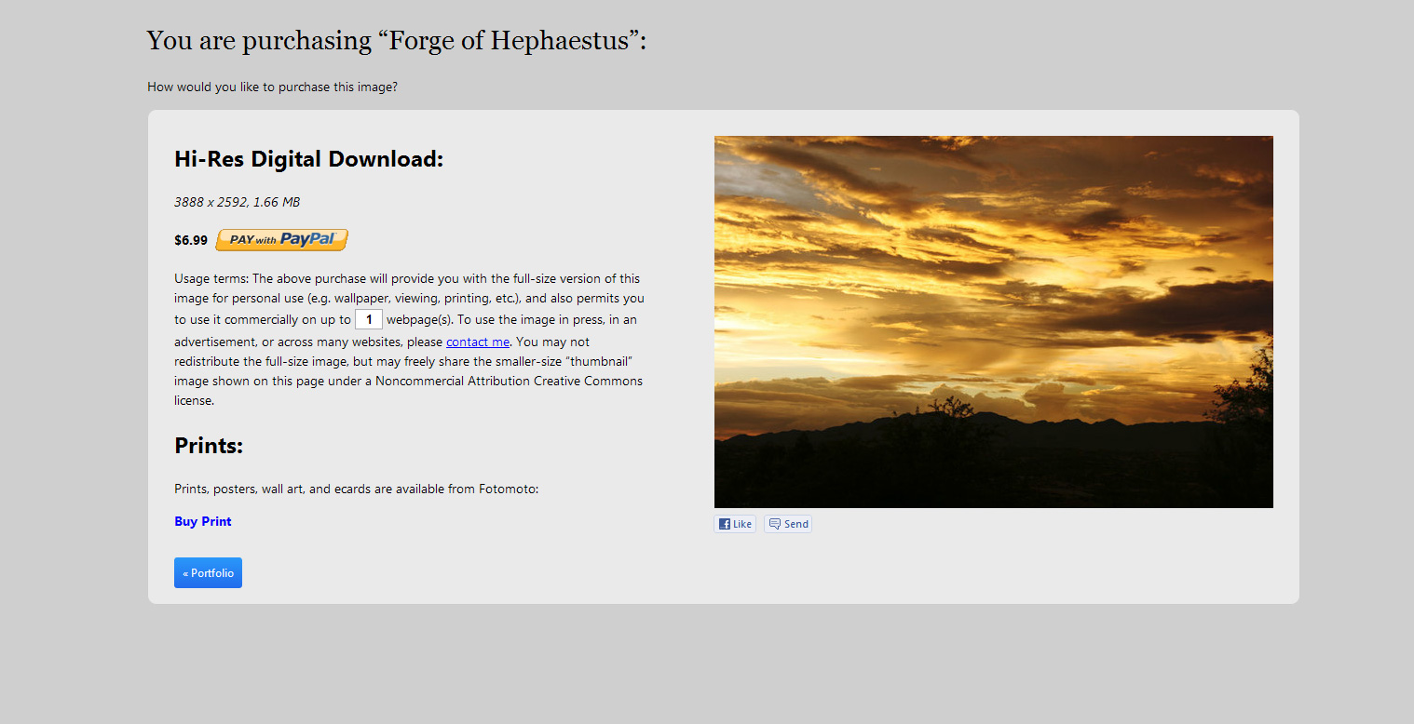Click the $6.99 price label
Screen dimensions: 1414x724
pyautogui.click(x=191, y=240)
